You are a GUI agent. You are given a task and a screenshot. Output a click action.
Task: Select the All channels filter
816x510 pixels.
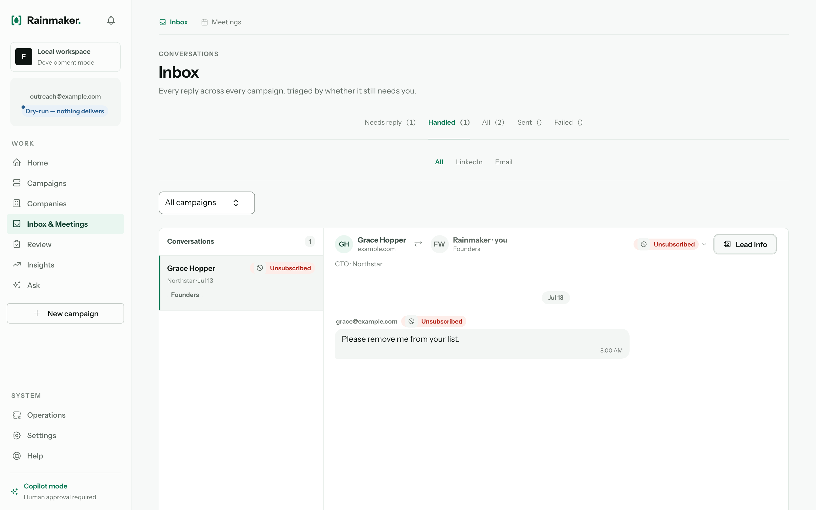pos(439,162)
